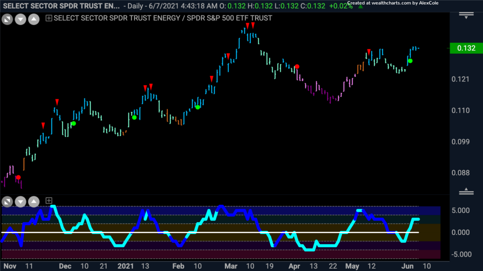Click the pane title 'SELECT SECTOR SPDR TRUST ENERGY / SPDR S&P 500 ETF TRUST'
Image resolution: width=483 pixels, height=271 pixels.
coord(163,18)
